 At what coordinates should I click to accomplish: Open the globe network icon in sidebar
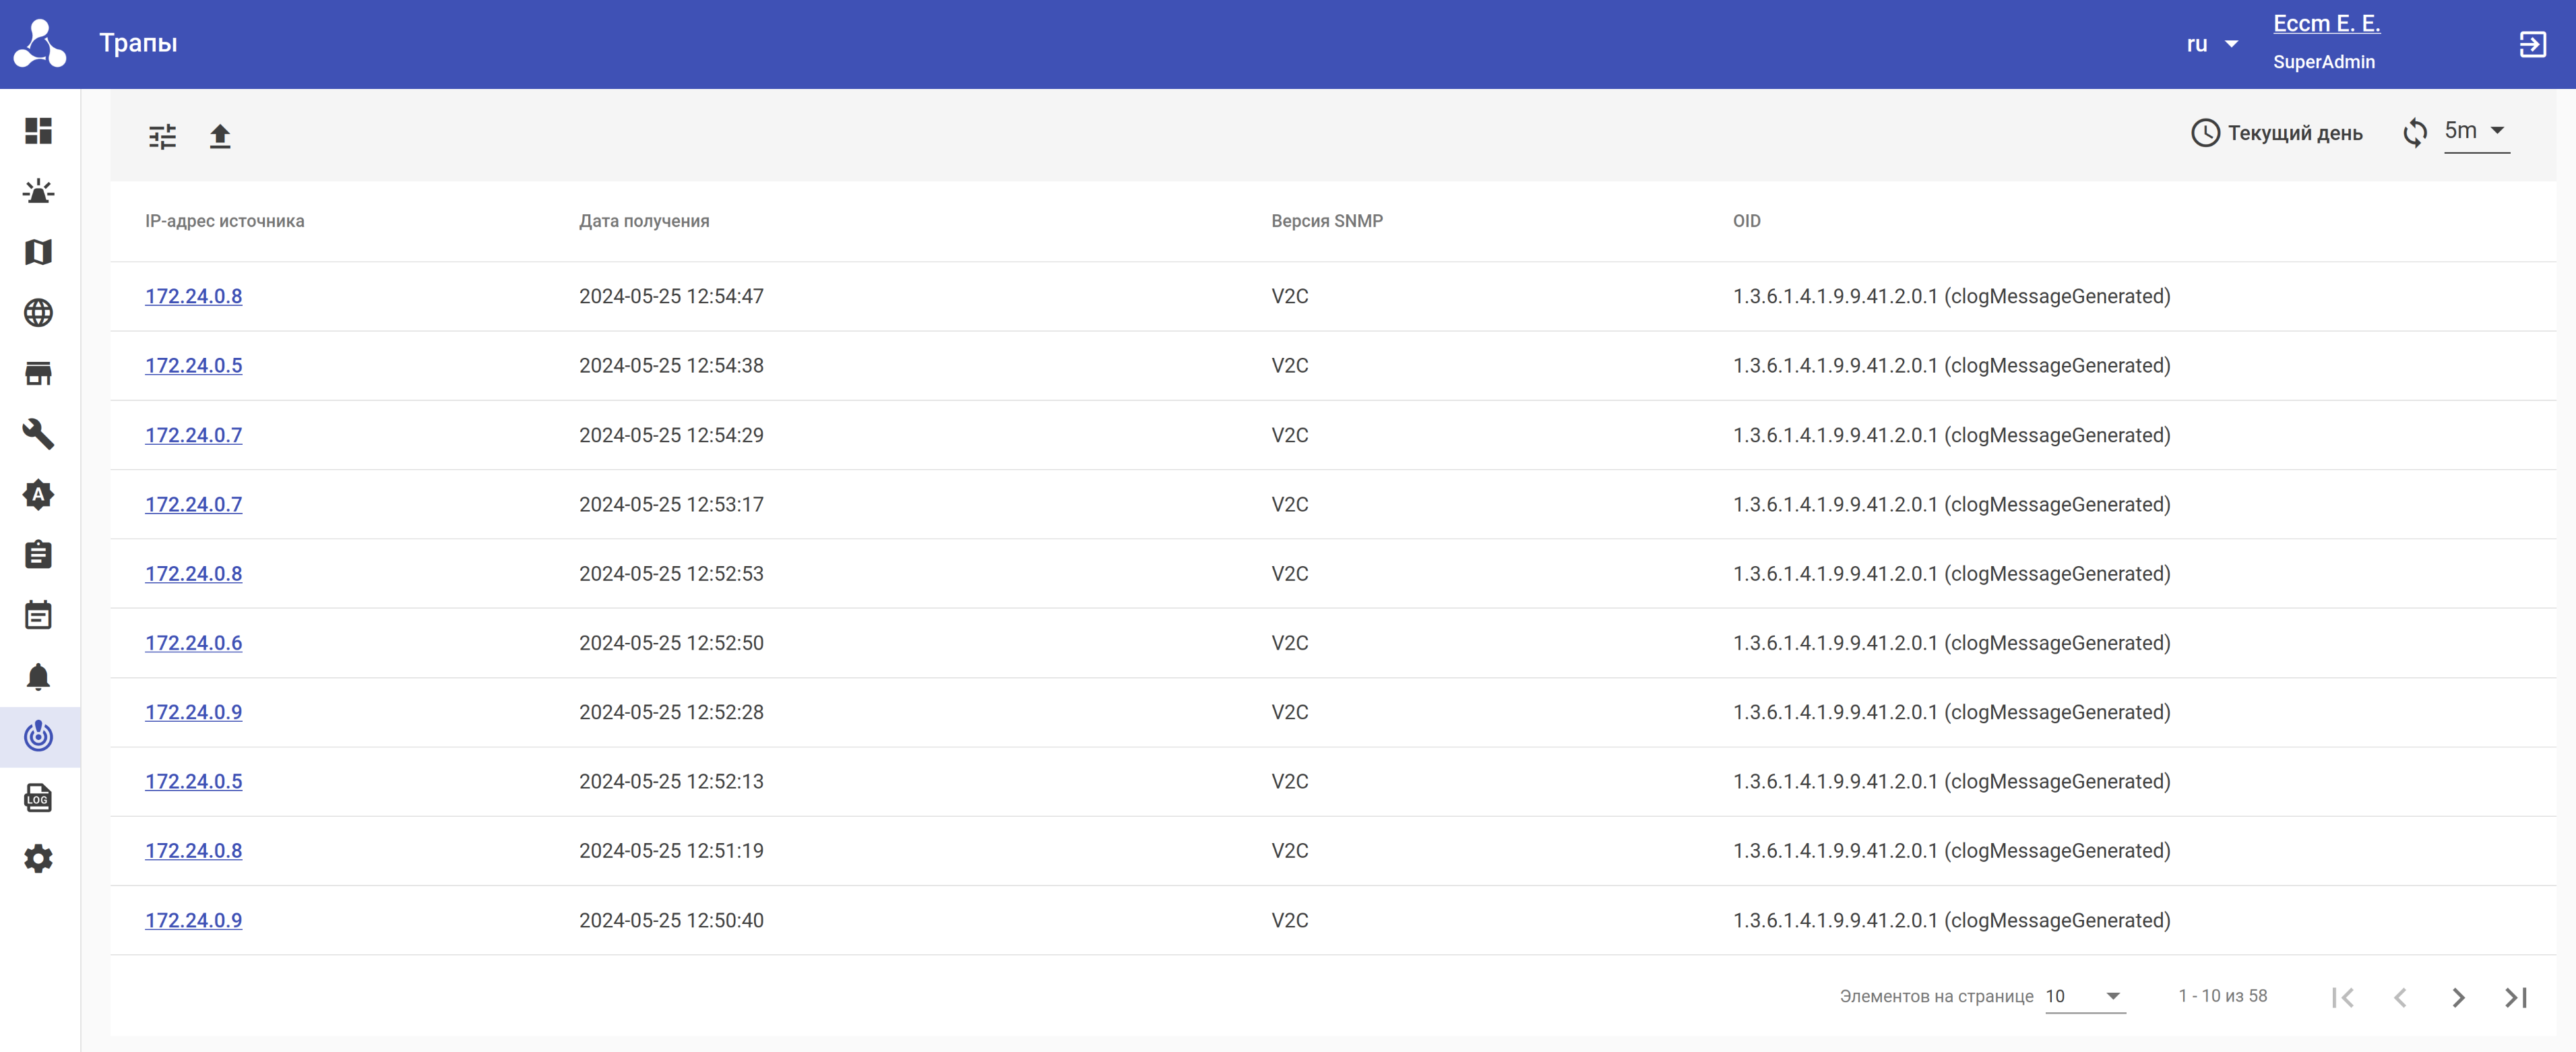pyautogui.click(x=38, y=313)
